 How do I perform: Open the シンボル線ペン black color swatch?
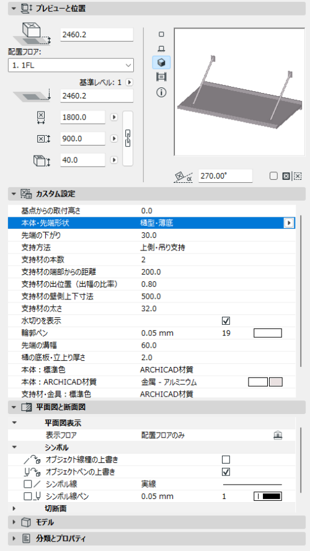[x=268, y=496]
